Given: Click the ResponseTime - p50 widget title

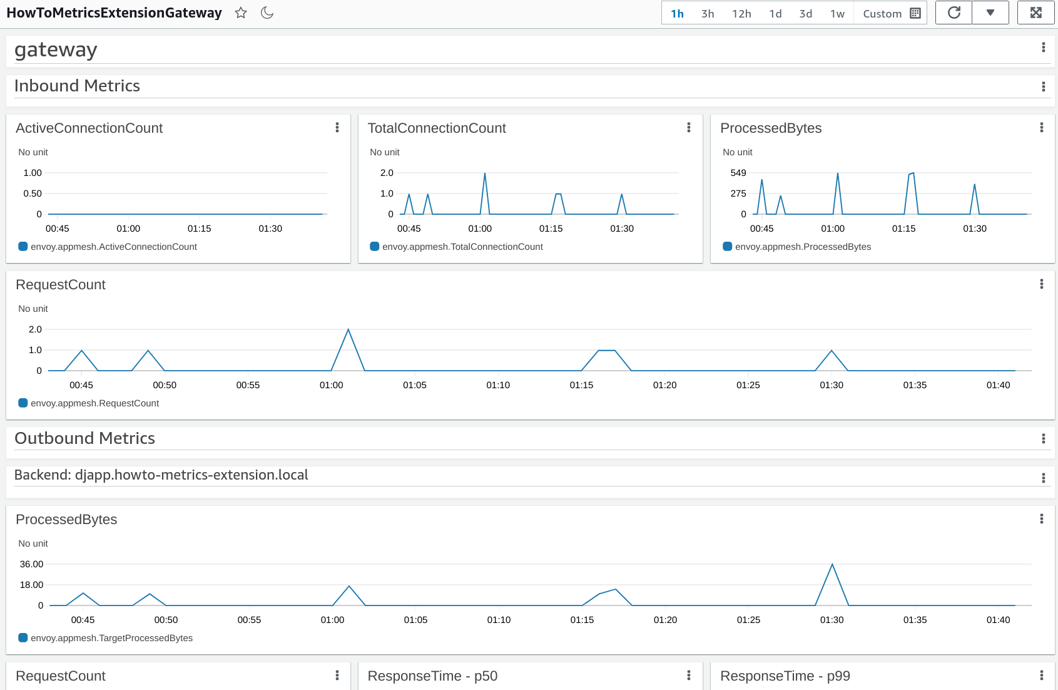Looking at the screenshot, I should tap(432, 676).
